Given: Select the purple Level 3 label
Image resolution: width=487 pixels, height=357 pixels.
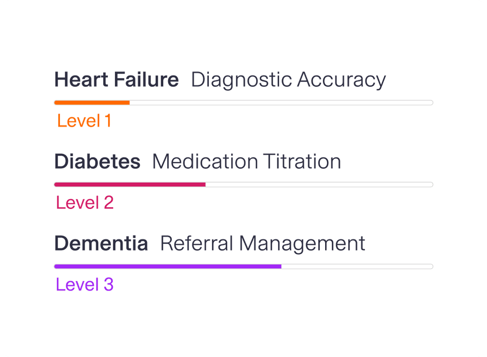Looking at the screenshot, I should click(x=85, y=285).
